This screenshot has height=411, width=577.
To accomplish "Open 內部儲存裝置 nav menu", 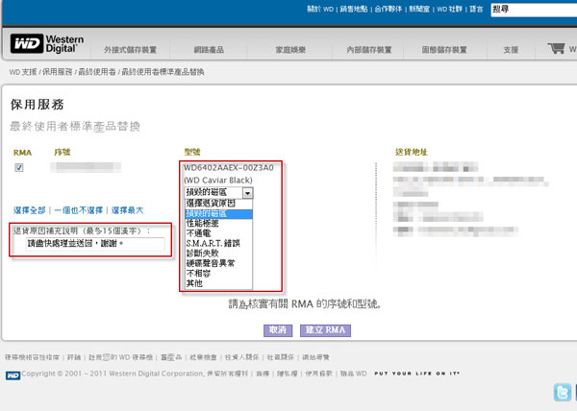I will 369,50.
